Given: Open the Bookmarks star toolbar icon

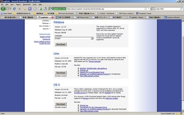Looking at the screenshot, I should coord(30,9).
